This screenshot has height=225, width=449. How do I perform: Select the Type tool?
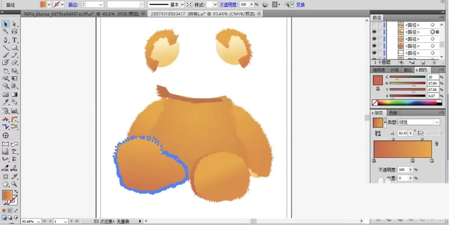(14, 40)
